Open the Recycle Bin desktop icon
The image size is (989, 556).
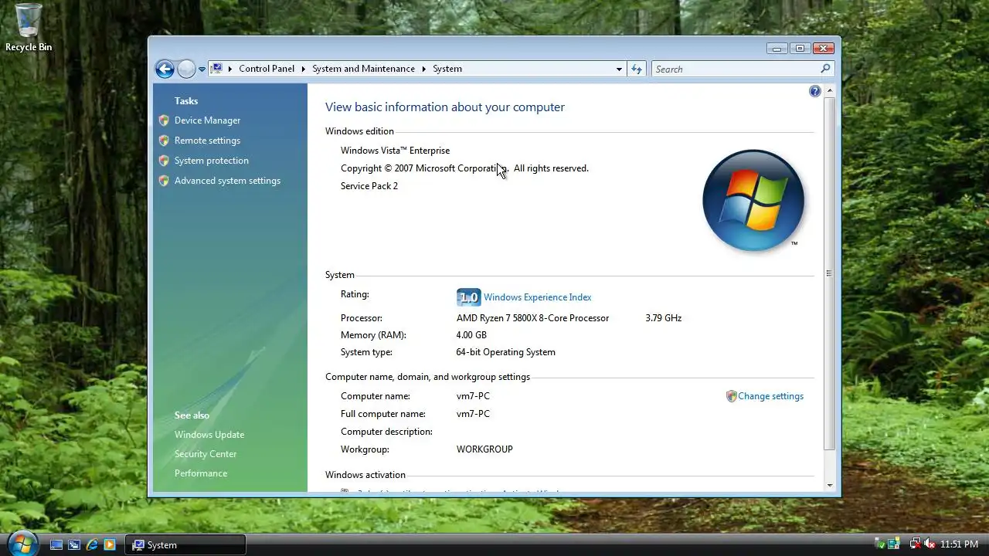tap(29, 29)
